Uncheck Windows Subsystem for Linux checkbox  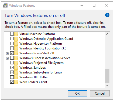point(12,72)
